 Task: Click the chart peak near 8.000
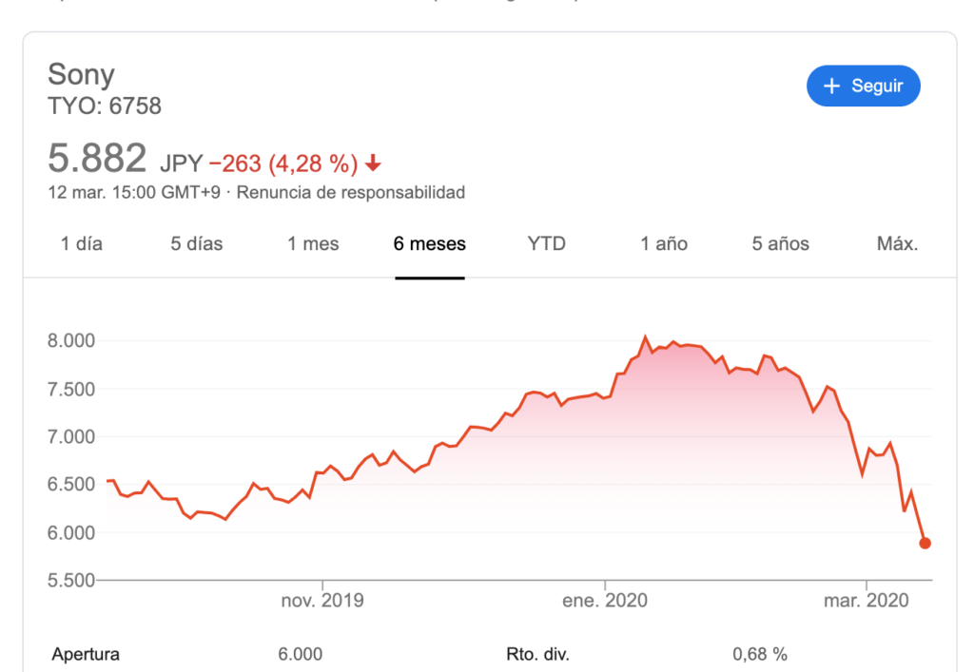point(646,337)
